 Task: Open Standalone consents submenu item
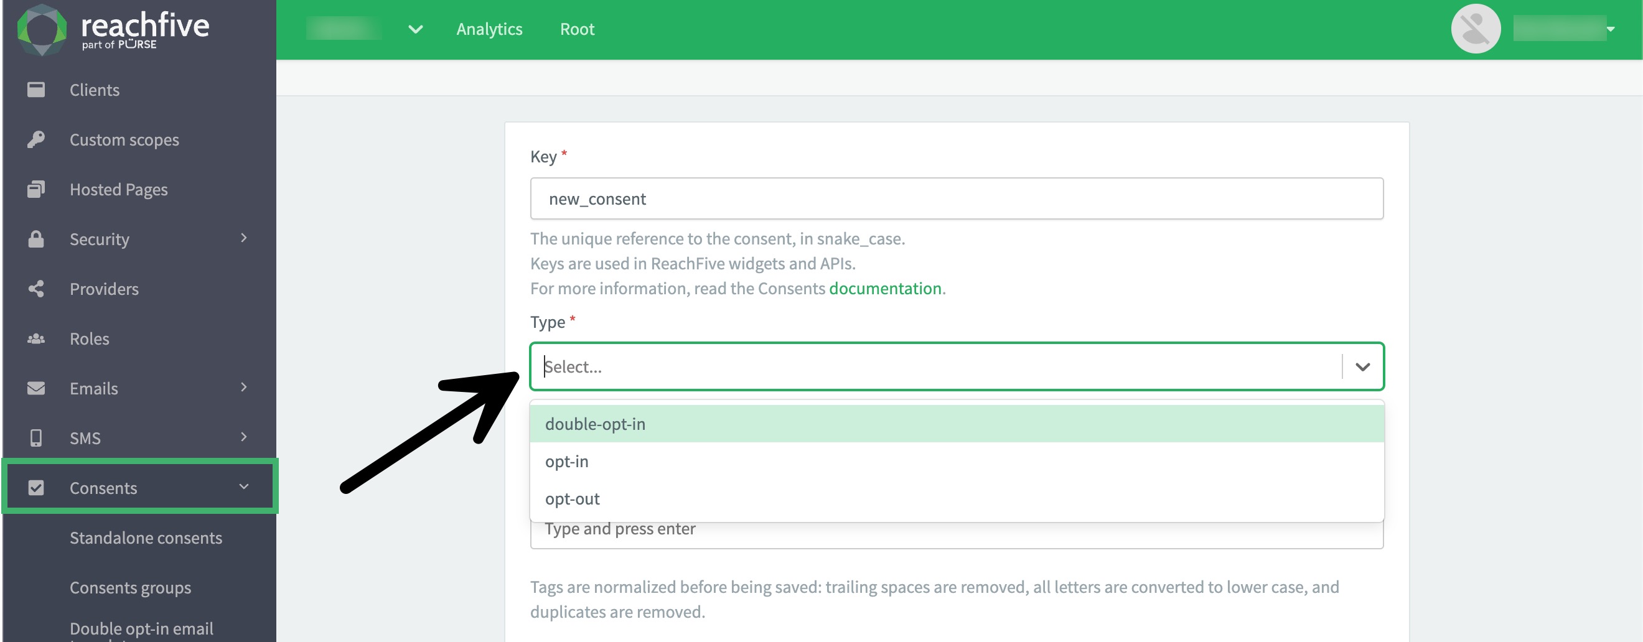click(x=146, y=537)
